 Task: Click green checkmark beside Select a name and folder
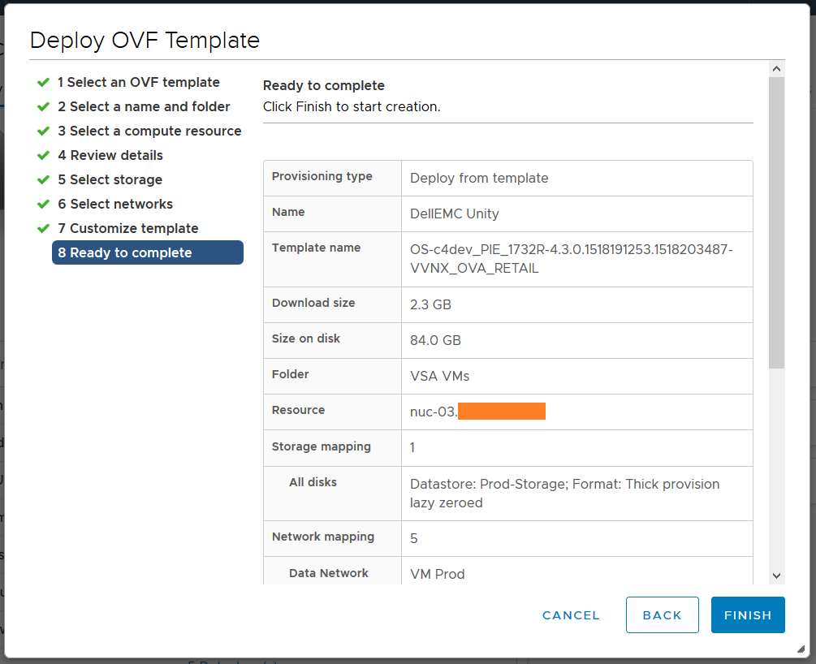(43, 106)
